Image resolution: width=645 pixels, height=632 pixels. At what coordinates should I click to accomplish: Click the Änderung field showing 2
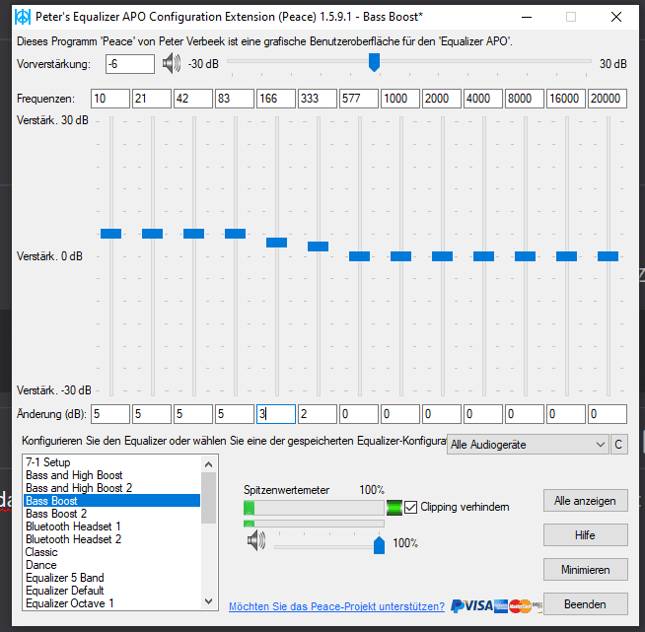coord(318,414)
